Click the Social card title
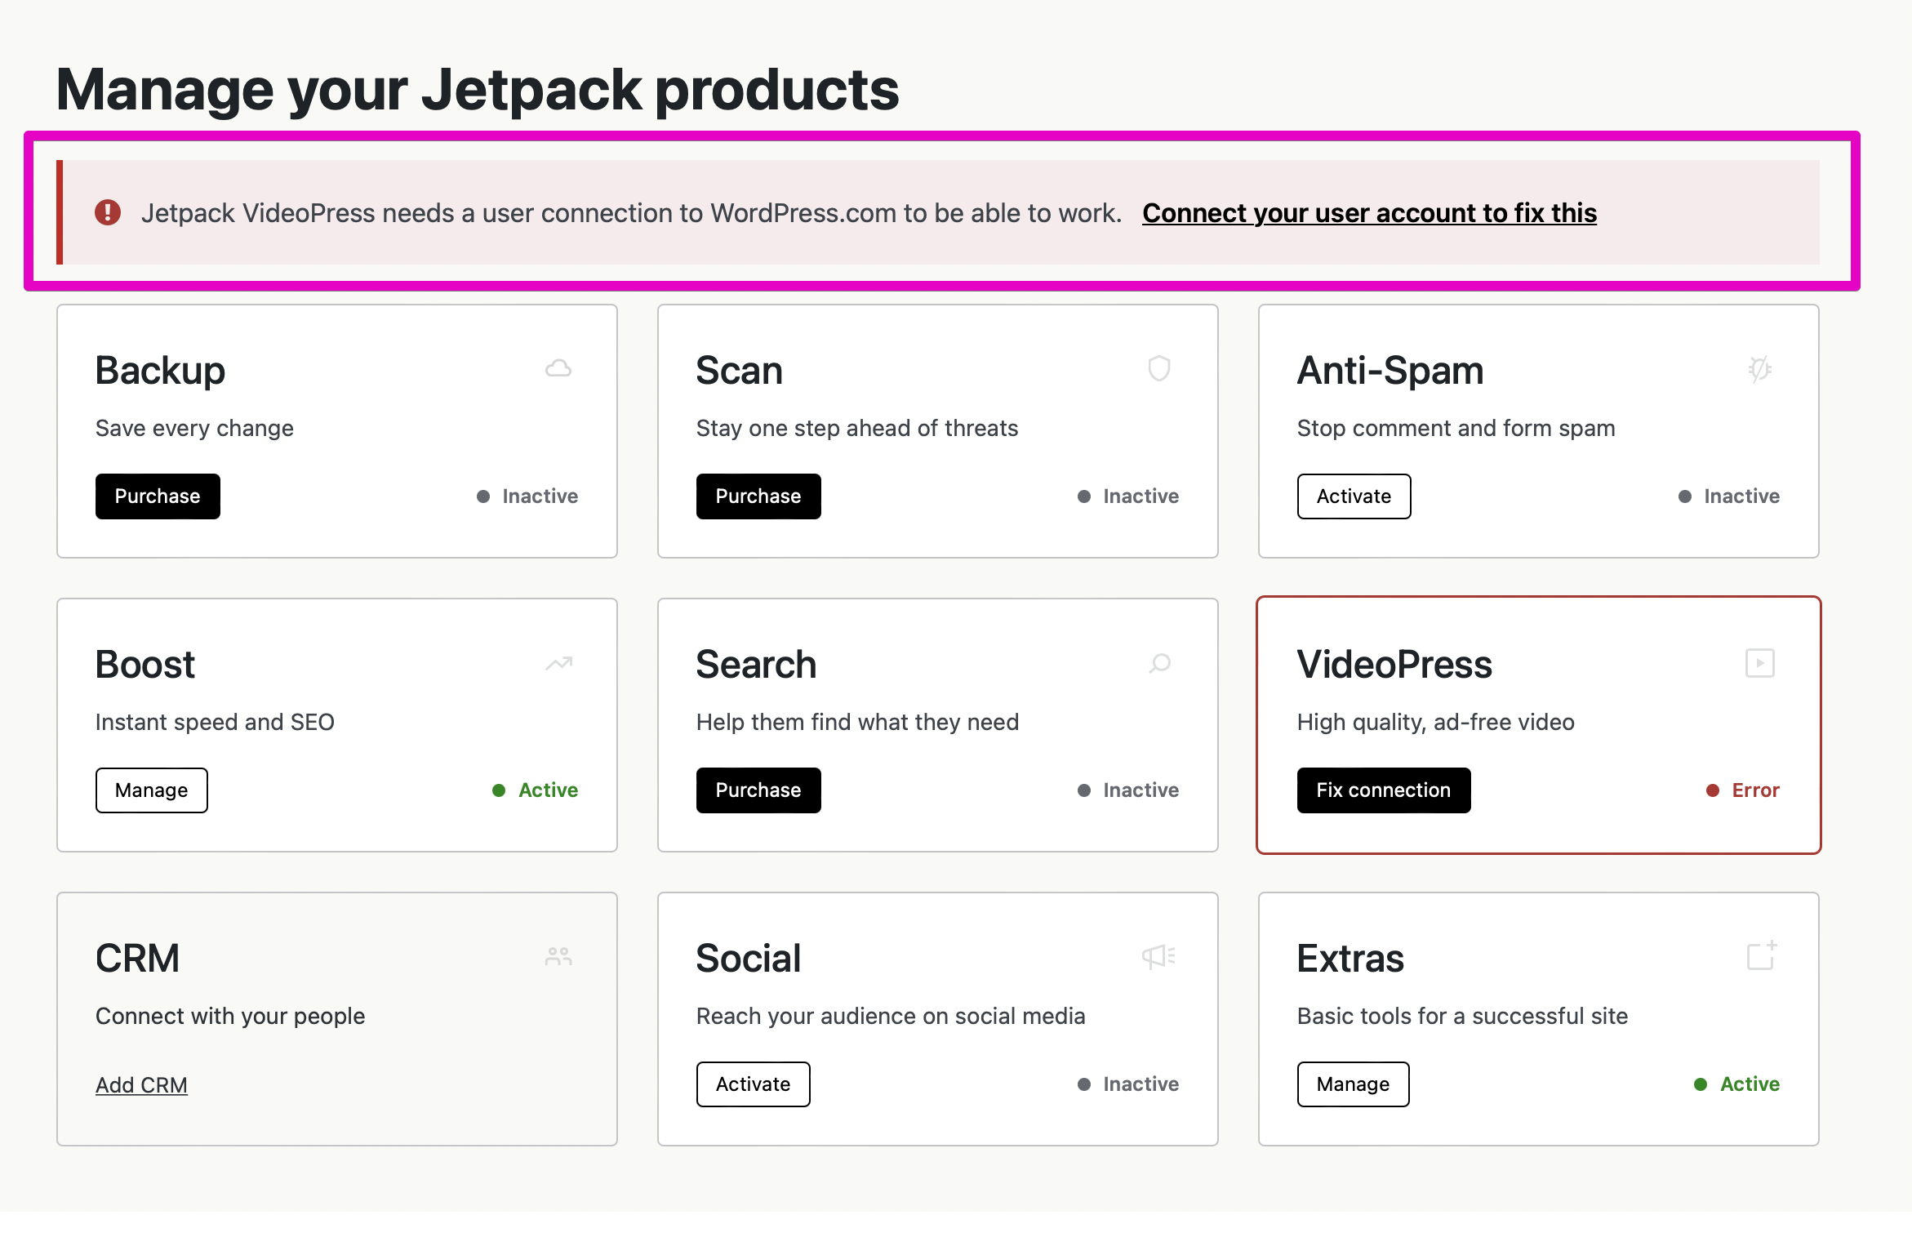 pyautogui.click(x=749, y=958)
